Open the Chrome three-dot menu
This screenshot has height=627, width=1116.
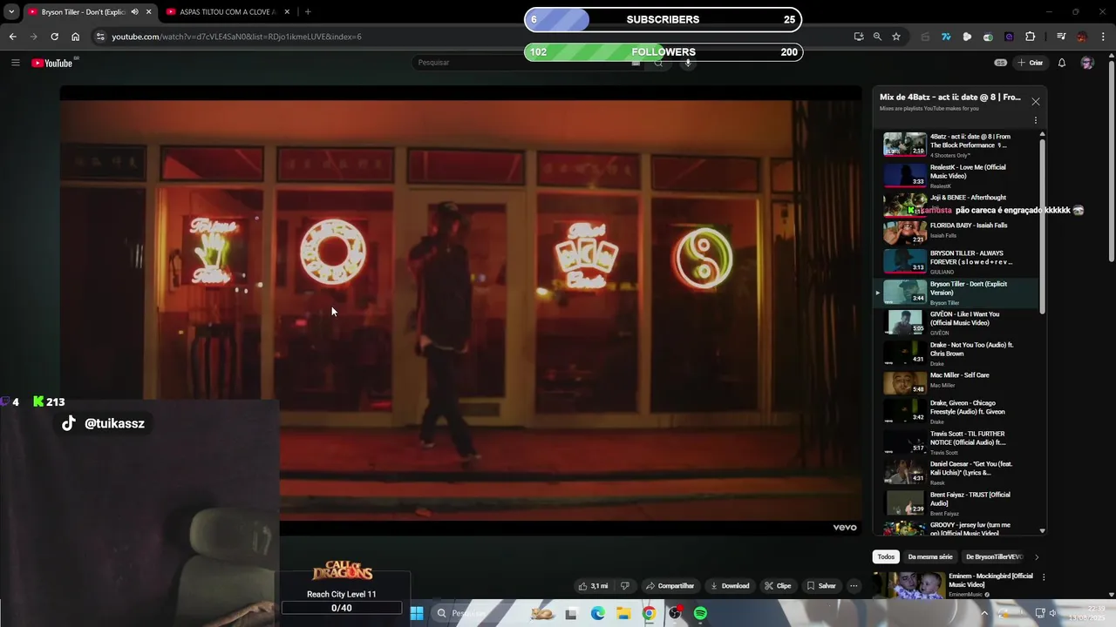coord(1102,37)
